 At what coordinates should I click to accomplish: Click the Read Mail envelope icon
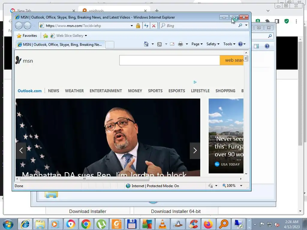(172, 44)
